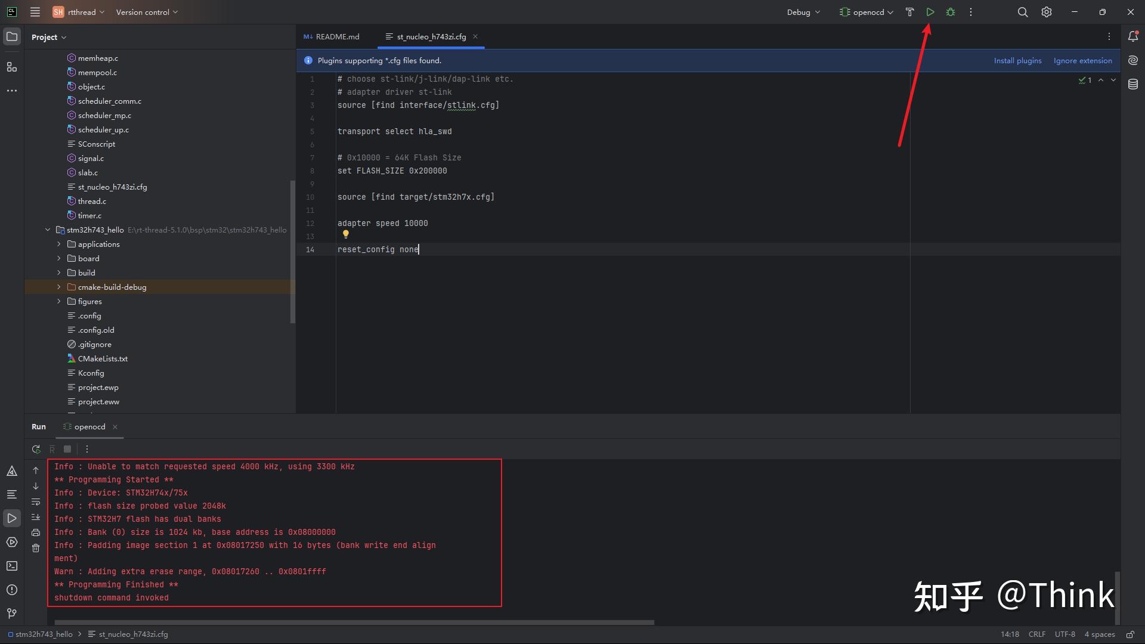Toggle soft-wrap in Run console
Viewport: 1145px width, 644px height.
coord(36,501)
